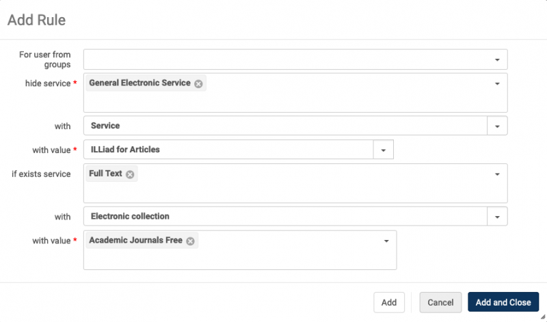
Task: Open the ILLiad for Articles dropdown arrow
Action: [x=383, y=150]
